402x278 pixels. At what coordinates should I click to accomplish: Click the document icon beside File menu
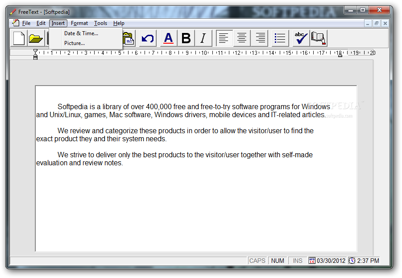(16, 23)
